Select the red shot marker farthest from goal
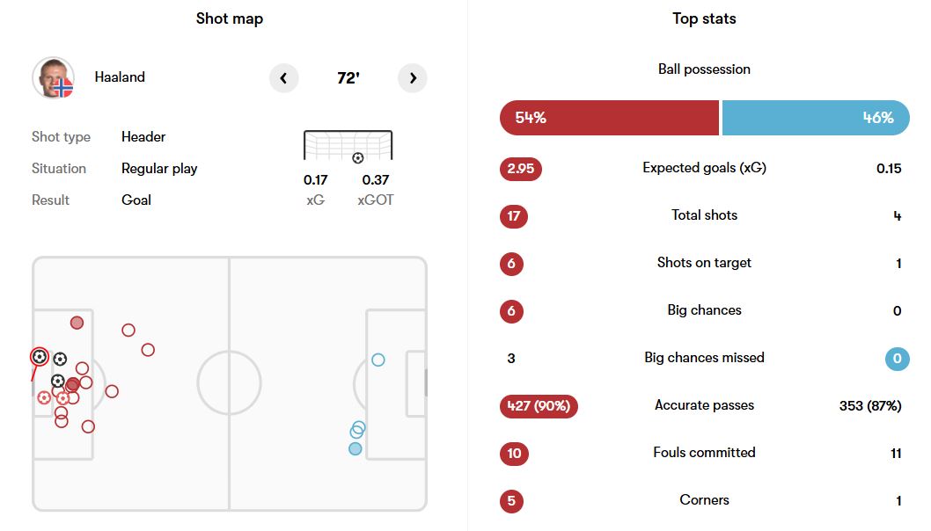This screenshot has height=531, width=931. click(148, 350)
